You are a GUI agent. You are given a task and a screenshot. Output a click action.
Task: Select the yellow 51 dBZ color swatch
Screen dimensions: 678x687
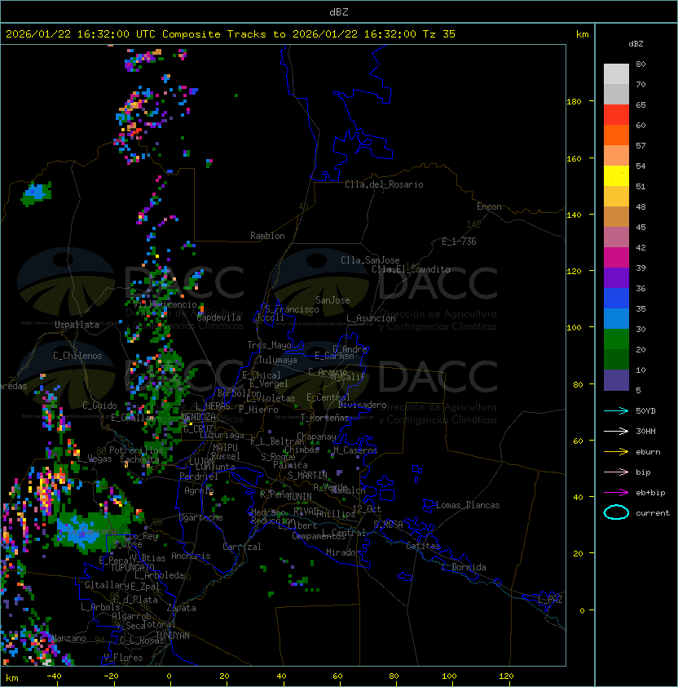tap(616, 176)
